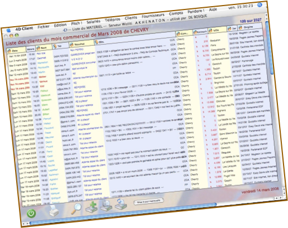Sort by the Nom column header
The width and height of the screenshot is (288, 228).
coord(44,48)
